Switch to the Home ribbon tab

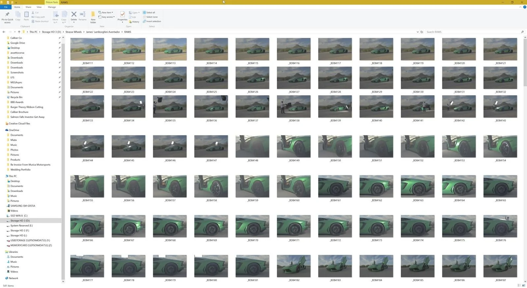(17, 7)
